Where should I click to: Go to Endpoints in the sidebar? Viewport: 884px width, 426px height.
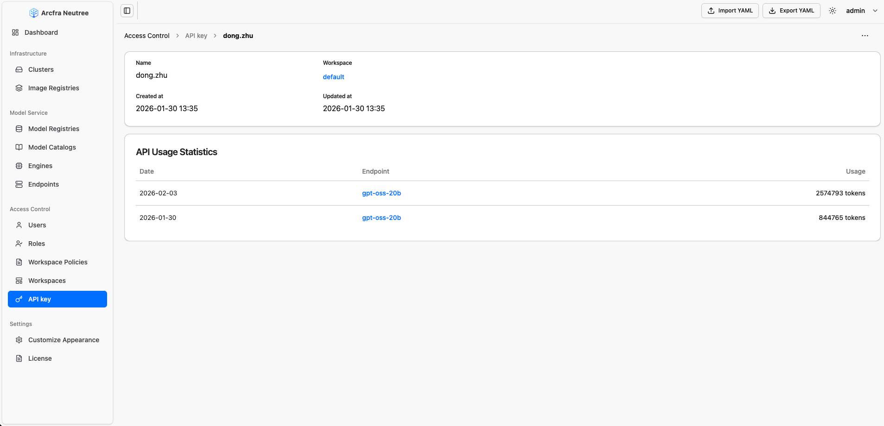click(44, 184)
